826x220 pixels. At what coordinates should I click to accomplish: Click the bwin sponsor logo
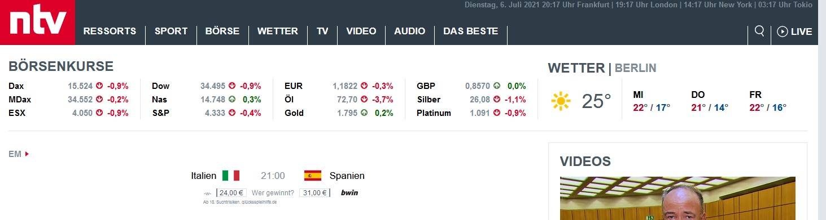click(x=349, y=193)
